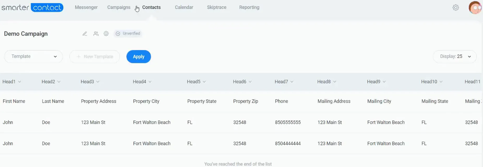This screenshot has width=483, height=167.
Task: Expand the Head8 column dropdown
Action: 335,82
